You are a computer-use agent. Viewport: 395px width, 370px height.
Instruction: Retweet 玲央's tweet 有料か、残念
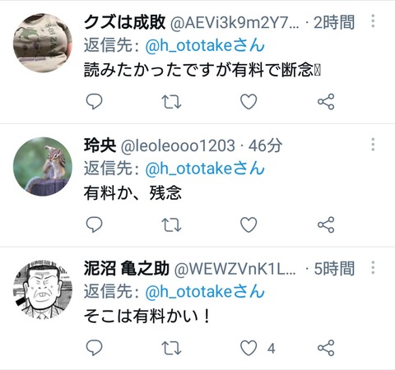[171, 224]
